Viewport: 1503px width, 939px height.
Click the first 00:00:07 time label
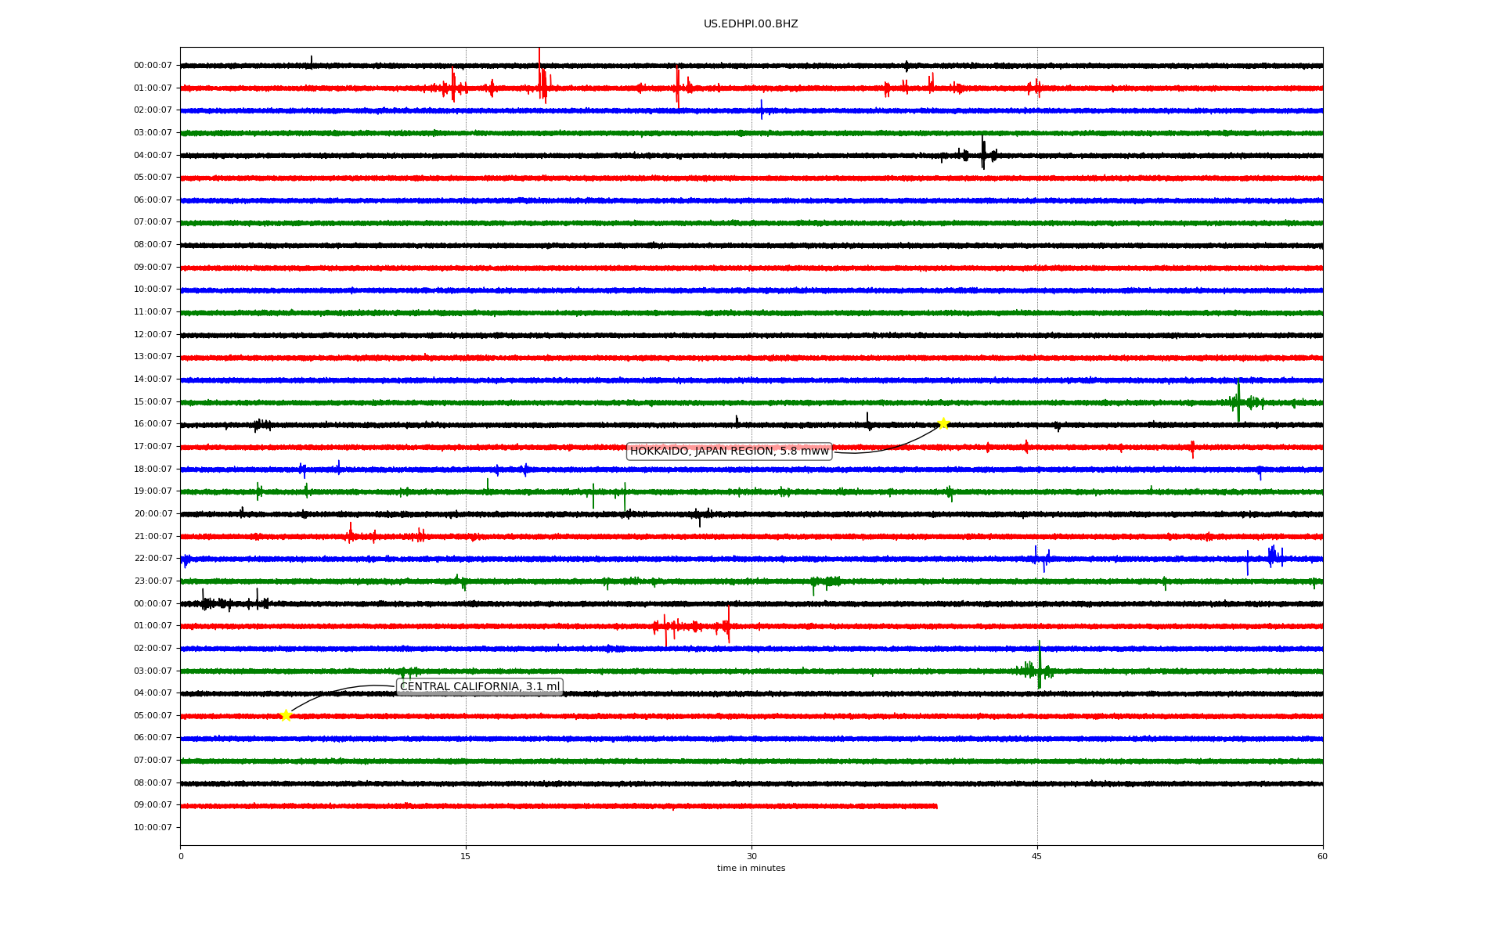tap(153, 66)
